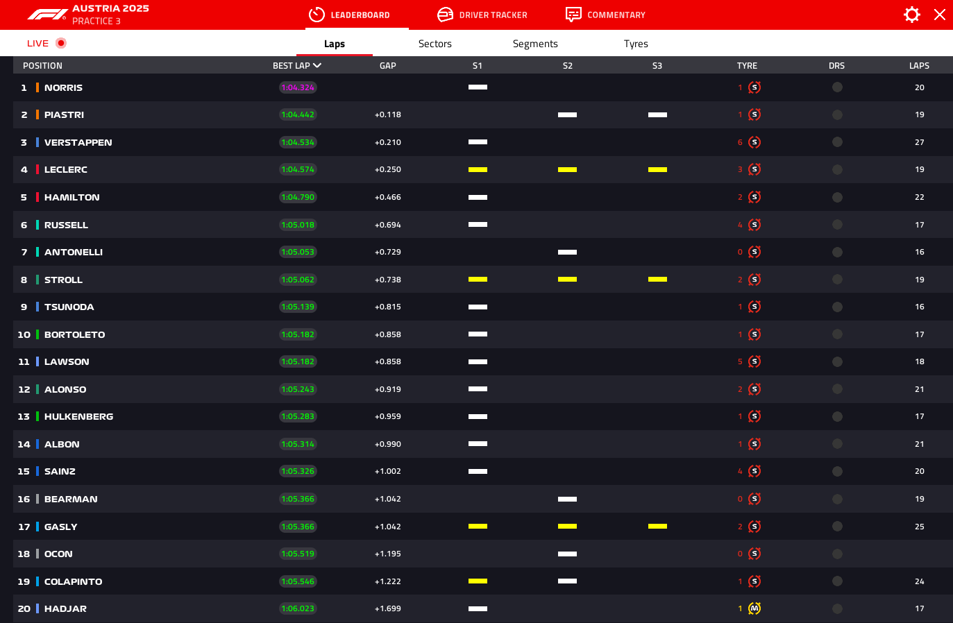
Task: Click Piastri's soft tyre icon
Action: pyautogui.click(x=754, y=114)
